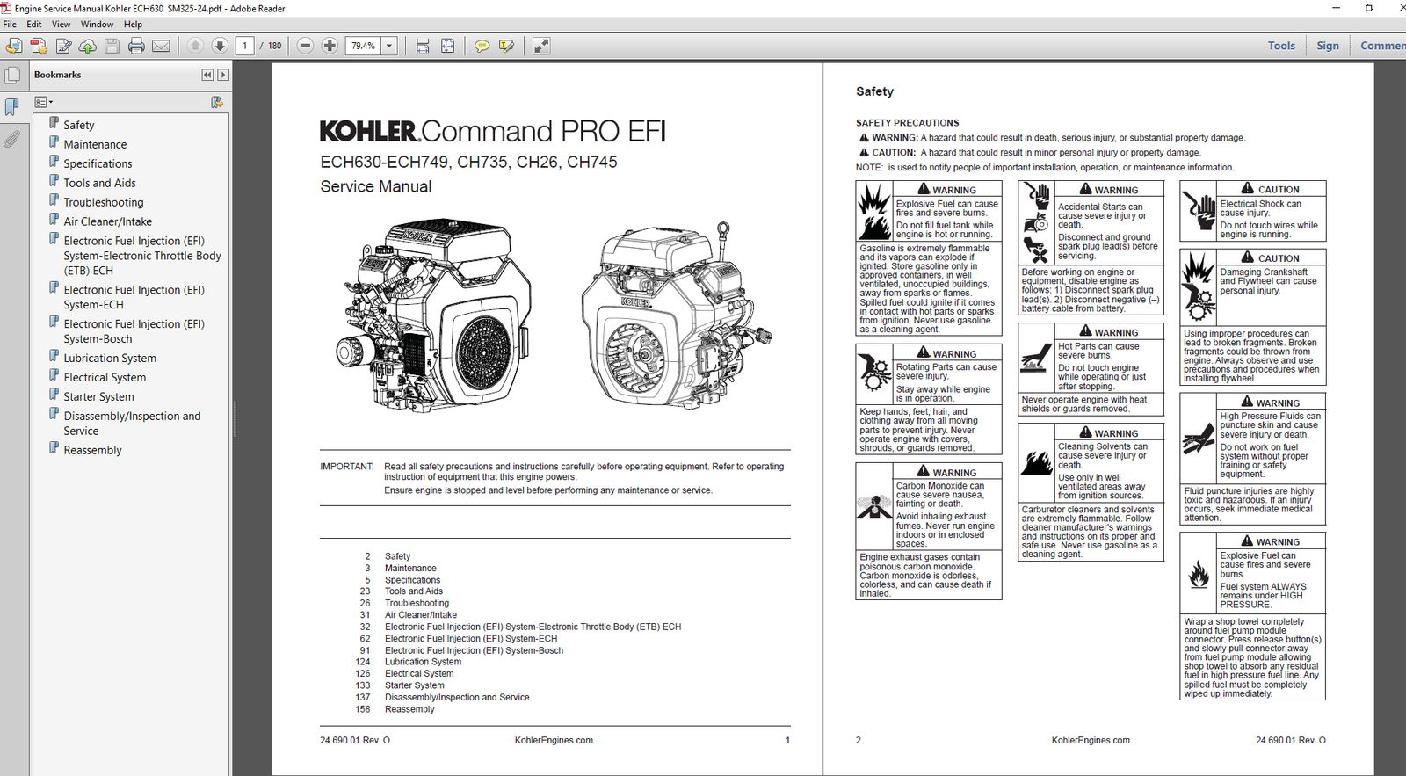The image size is (1406, 776).
Task: Open the bookmarks options dropdown menu
Action: coord(43,103)
